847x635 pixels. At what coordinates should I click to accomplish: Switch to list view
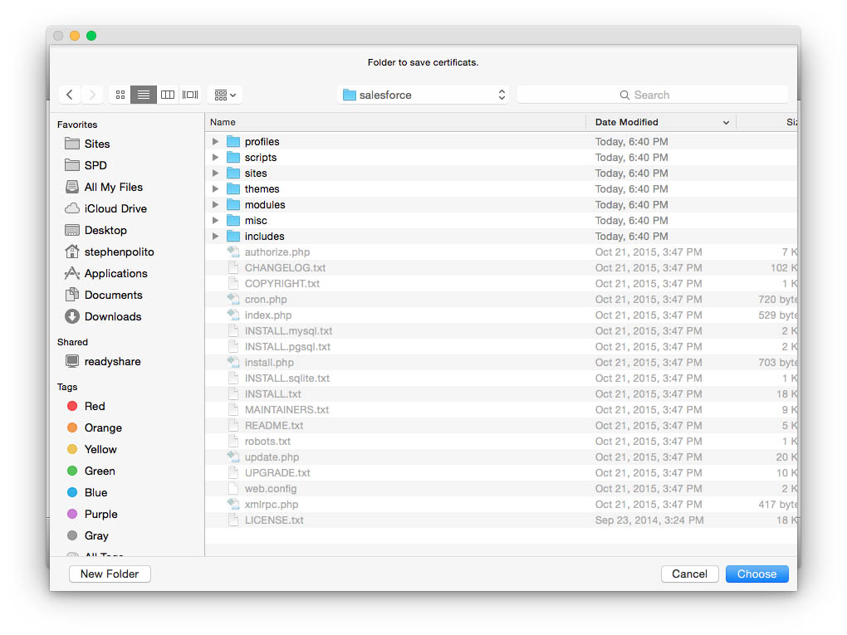click(143, 95)
